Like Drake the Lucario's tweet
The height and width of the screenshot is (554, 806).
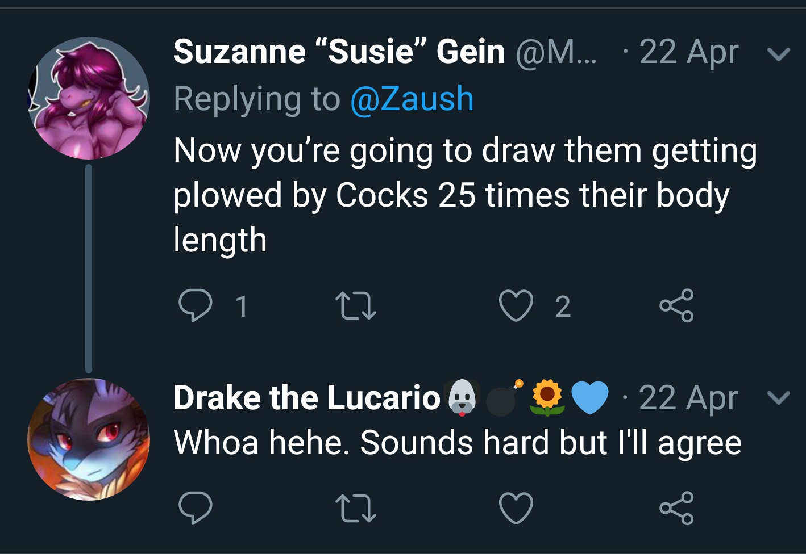[516, 507]
